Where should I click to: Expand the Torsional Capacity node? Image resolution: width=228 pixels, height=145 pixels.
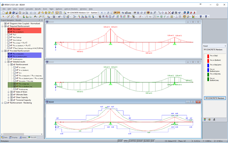coord(8,100)
